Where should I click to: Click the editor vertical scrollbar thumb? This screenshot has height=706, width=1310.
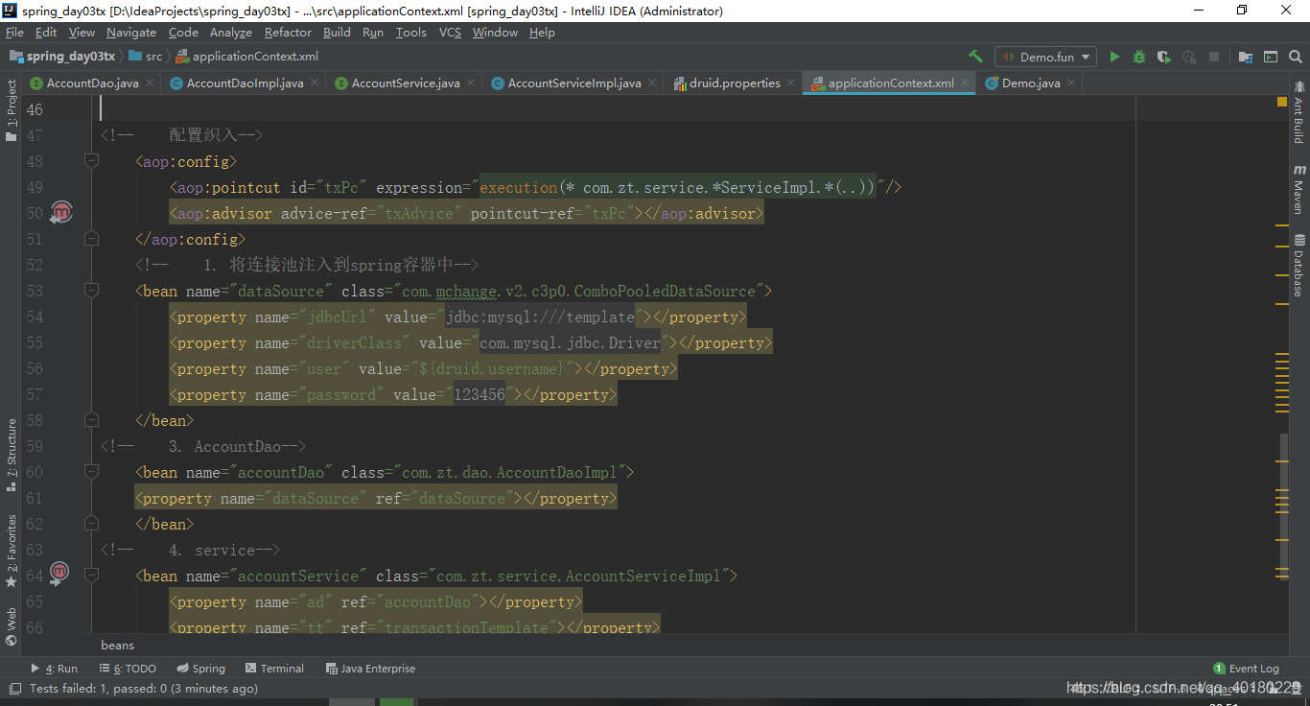(1283, 506)
